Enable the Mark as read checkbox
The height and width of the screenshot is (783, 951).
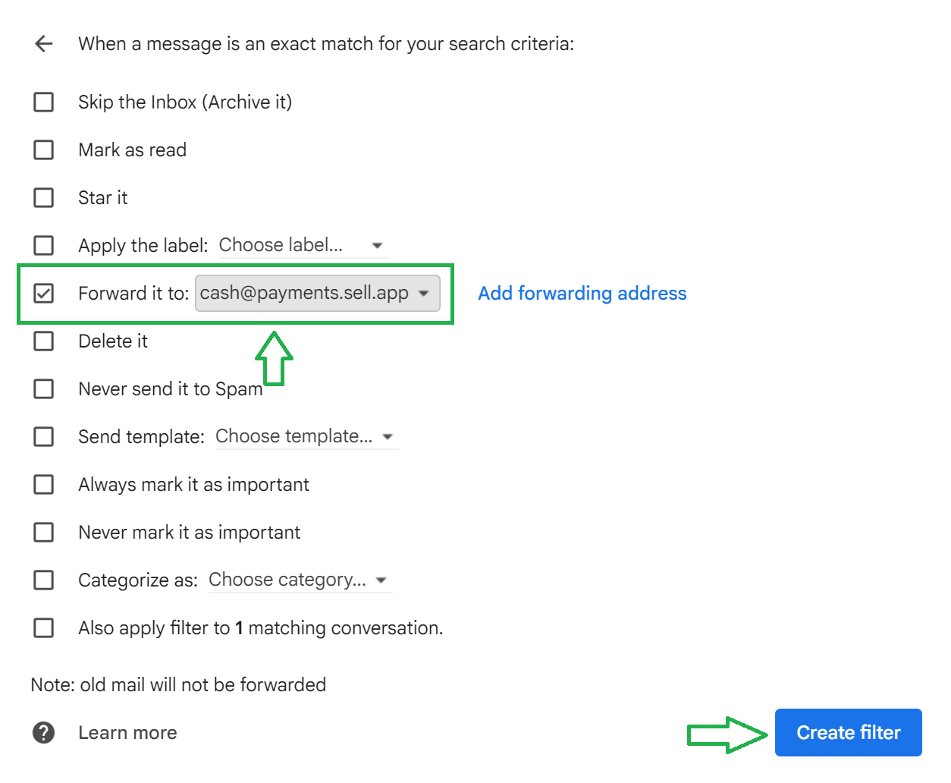tap(44, 150)
